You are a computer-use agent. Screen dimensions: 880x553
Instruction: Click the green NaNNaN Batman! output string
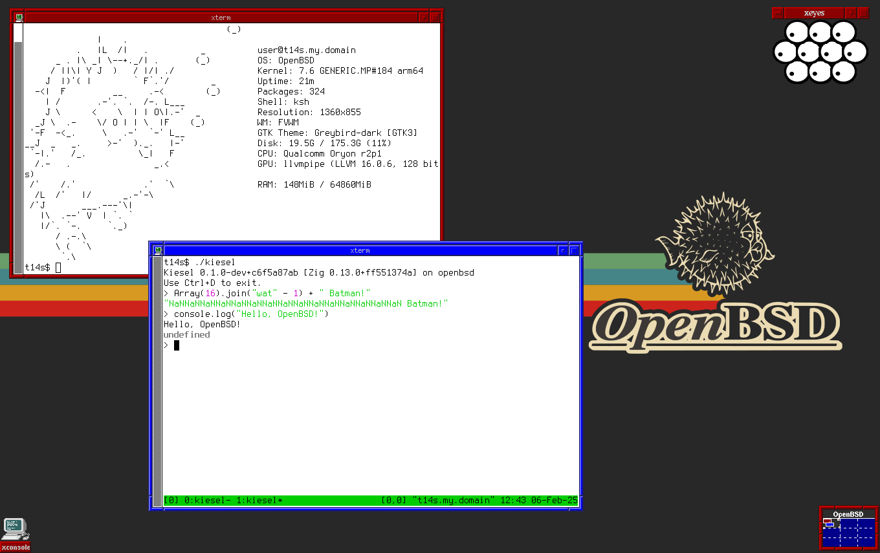point(306,303)
